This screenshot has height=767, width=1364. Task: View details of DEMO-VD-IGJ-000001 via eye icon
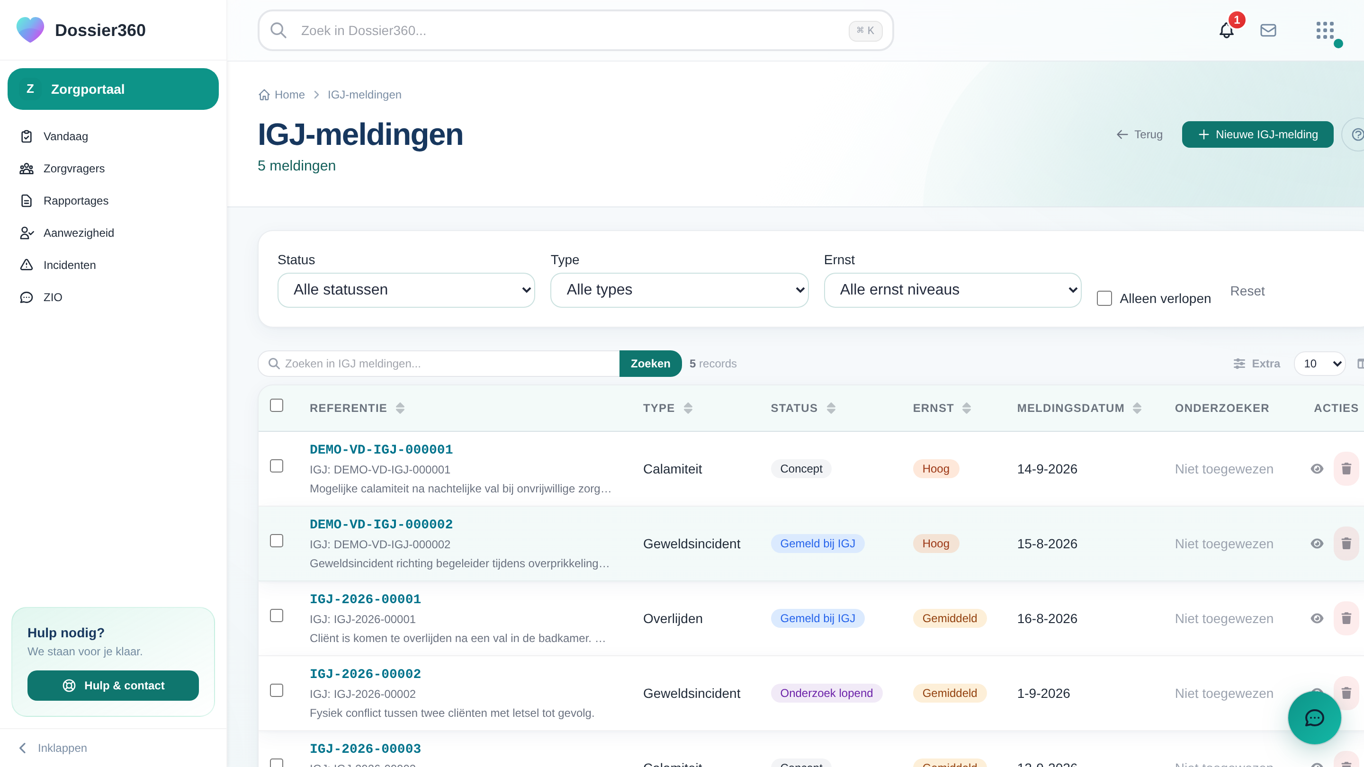[x=1317, y=469]
